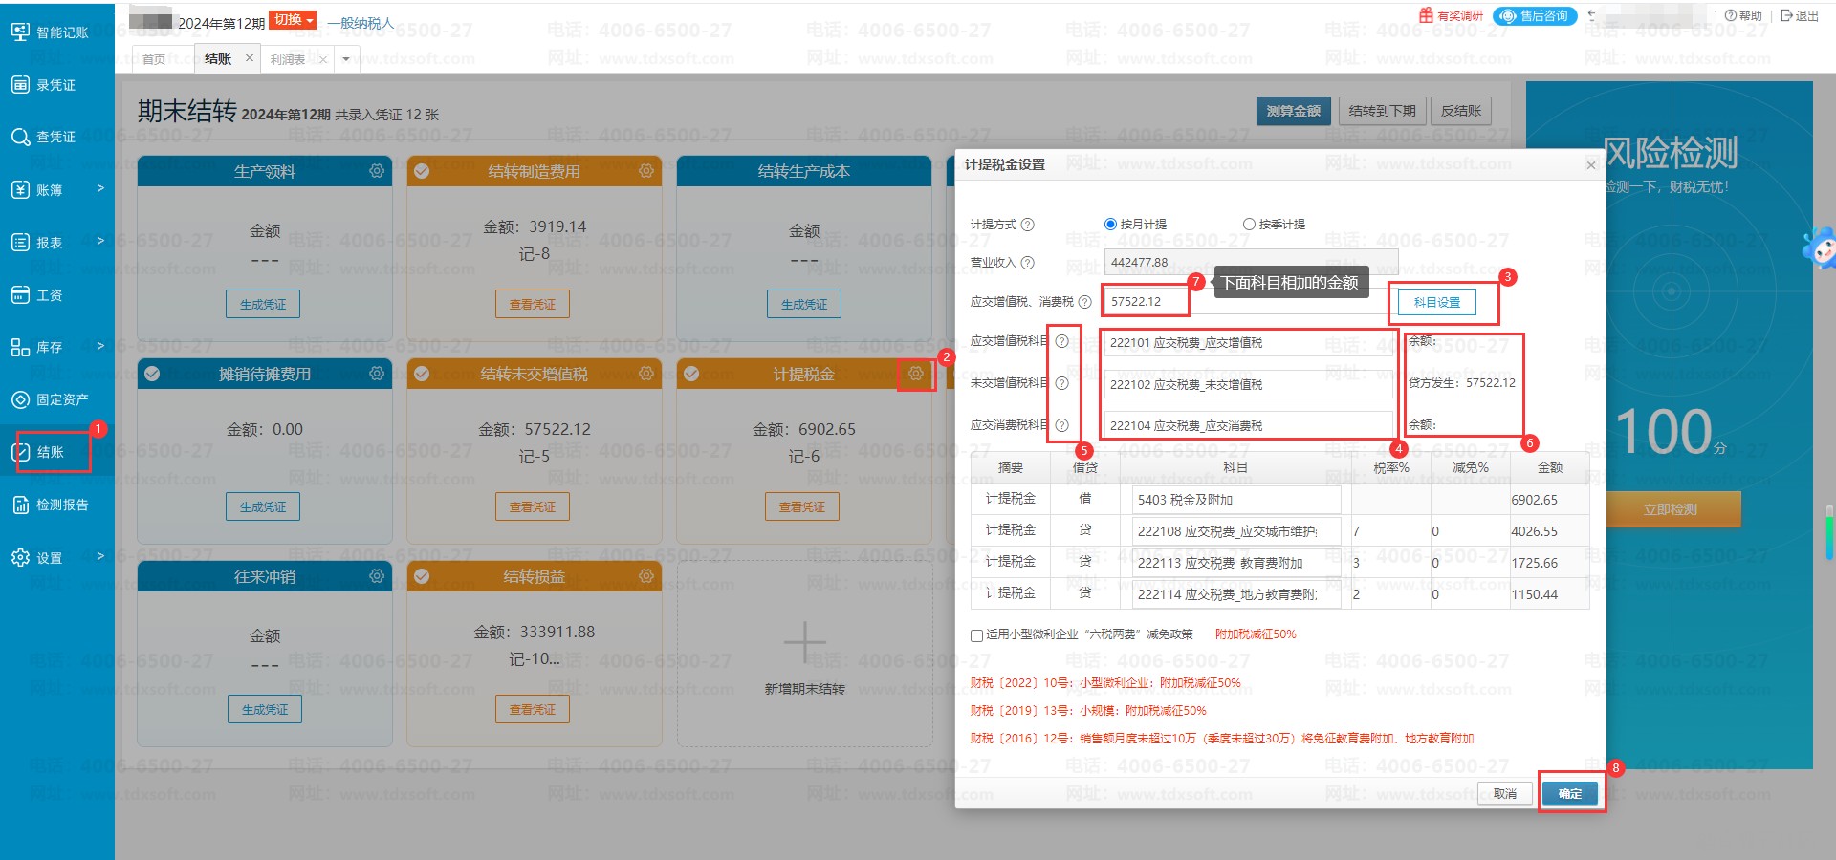Confirm dialog with 确定 button
Viewport: 1836px width, 860px height.
point(1569,793)
